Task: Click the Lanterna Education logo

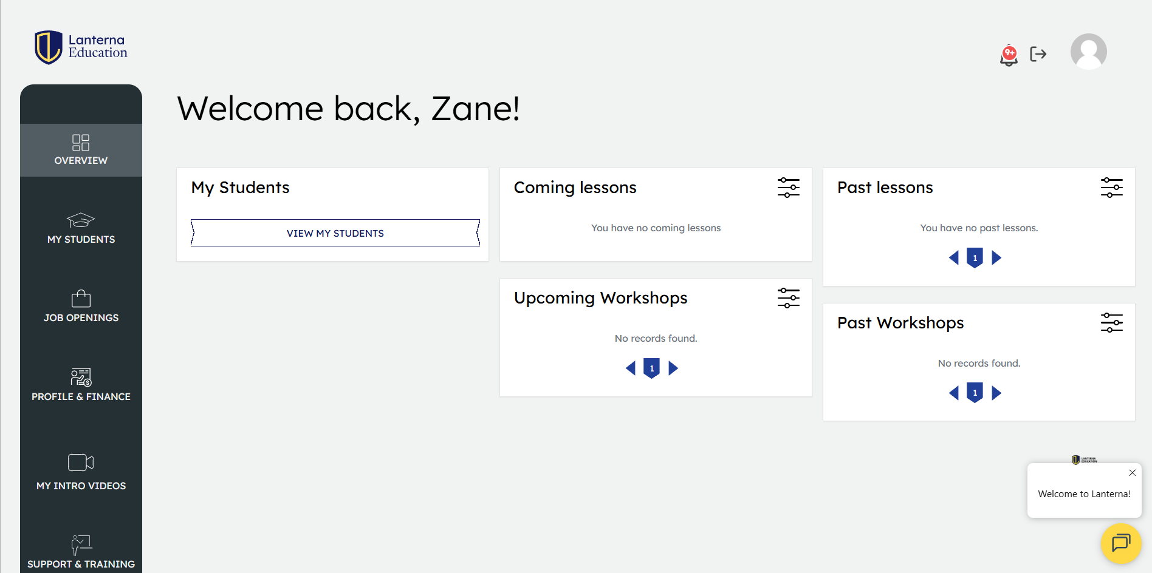Action: pyautogui.click(x=81, y=47)
